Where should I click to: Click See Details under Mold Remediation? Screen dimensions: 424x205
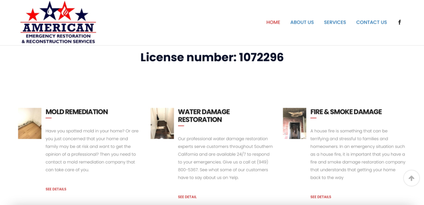pos(56,189)
